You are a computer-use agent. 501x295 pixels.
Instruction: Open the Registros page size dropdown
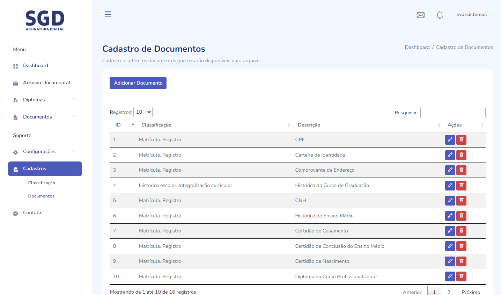pos(143,112)
